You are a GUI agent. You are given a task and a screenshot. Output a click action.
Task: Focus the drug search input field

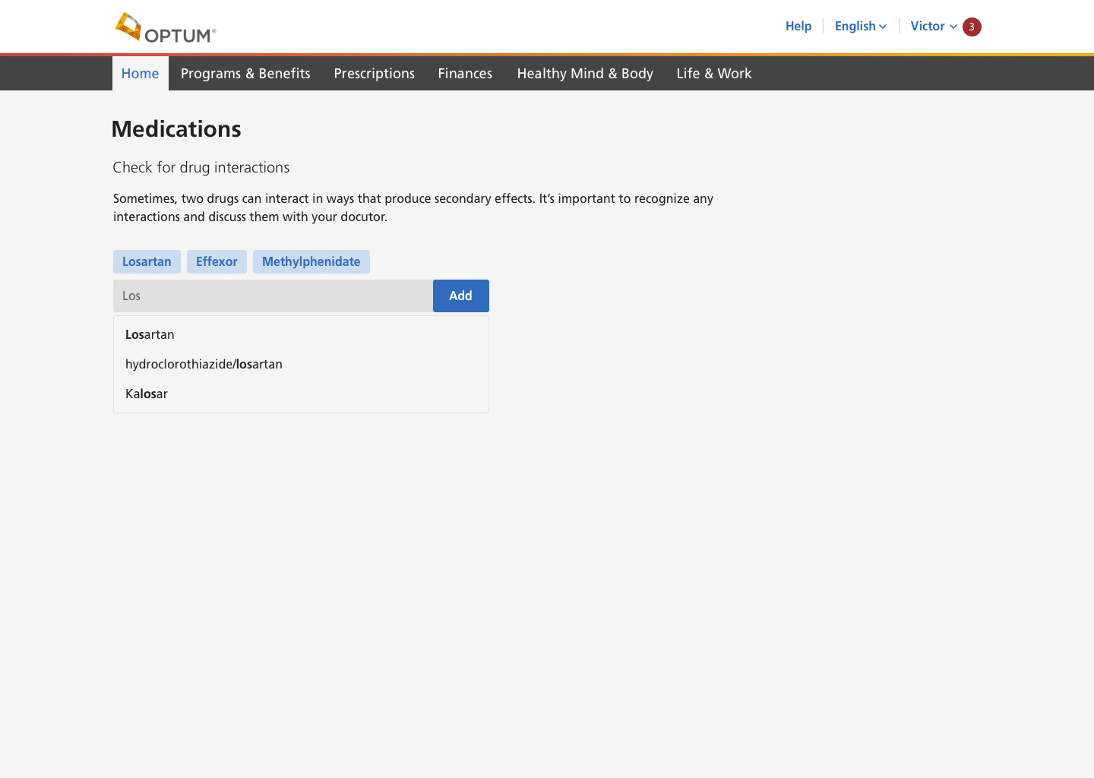273,296
